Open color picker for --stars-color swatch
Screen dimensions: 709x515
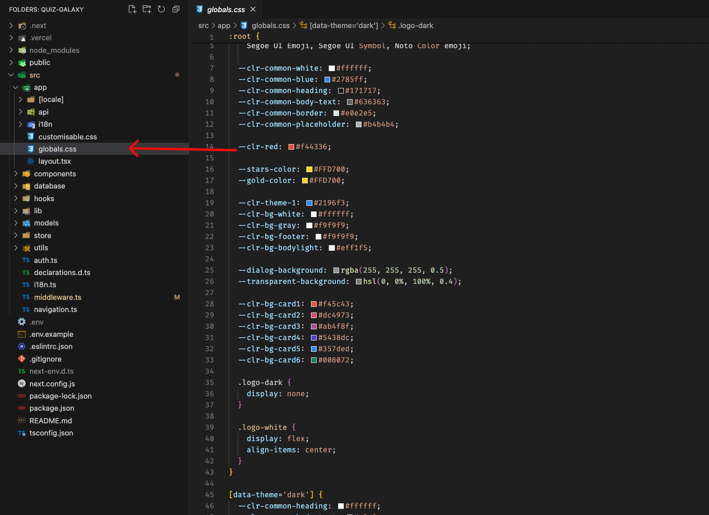tap(309, 169)
